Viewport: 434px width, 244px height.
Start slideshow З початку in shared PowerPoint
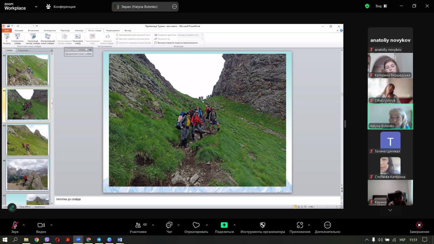coord(6,39)
